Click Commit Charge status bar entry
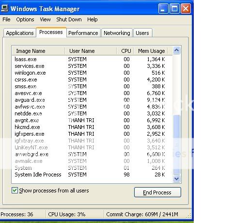The width and height of the screenshot is (248, 223). 142,214
